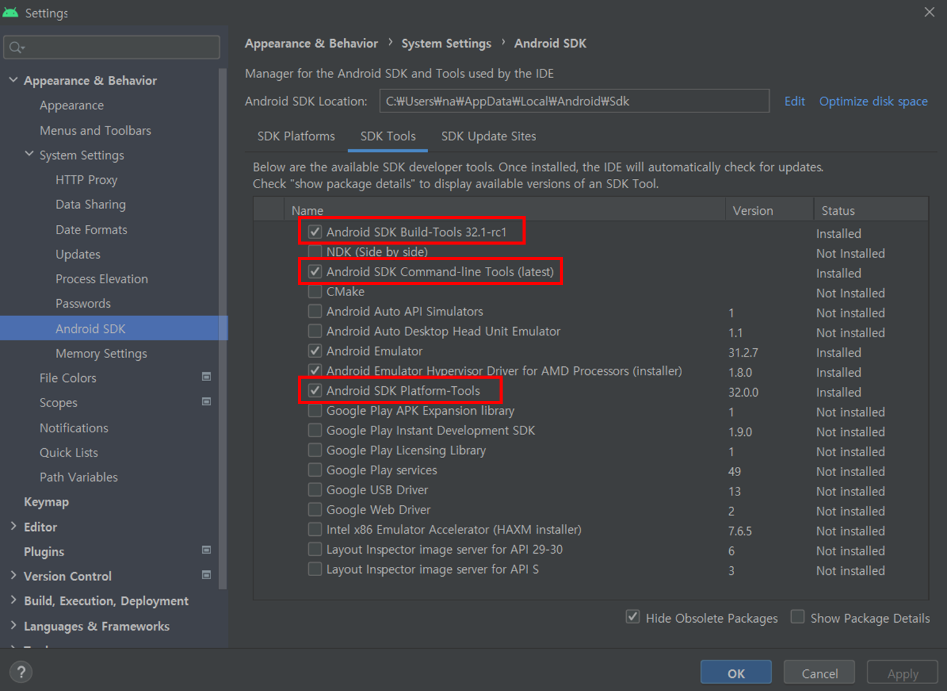Select Passwords settings item
Image resolution: width=947 pixels, height=691 pixels.
point(83,304)
